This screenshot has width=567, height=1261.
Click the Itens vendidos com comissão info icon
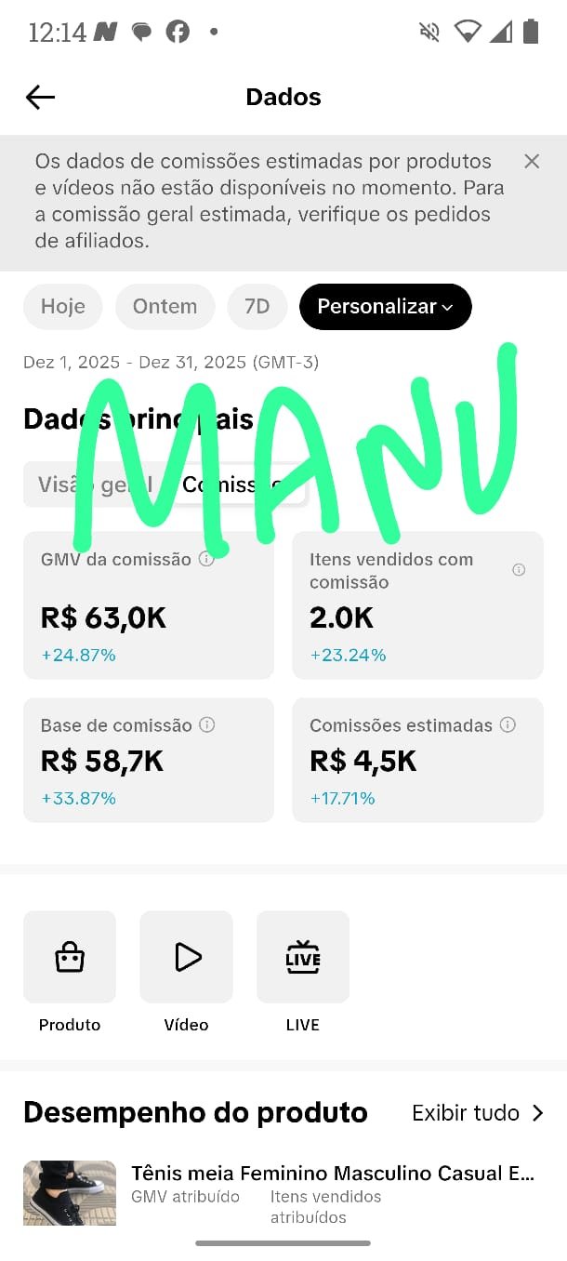520,569
